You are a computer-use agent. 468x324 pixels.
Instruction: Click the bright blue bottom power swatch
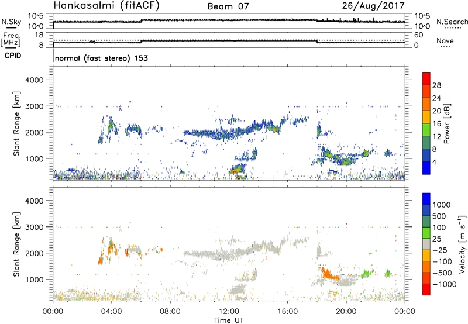point(426,168)
